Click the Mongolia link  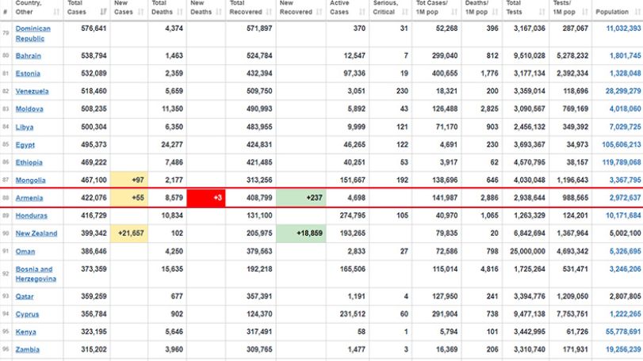[x=30, y=180]
